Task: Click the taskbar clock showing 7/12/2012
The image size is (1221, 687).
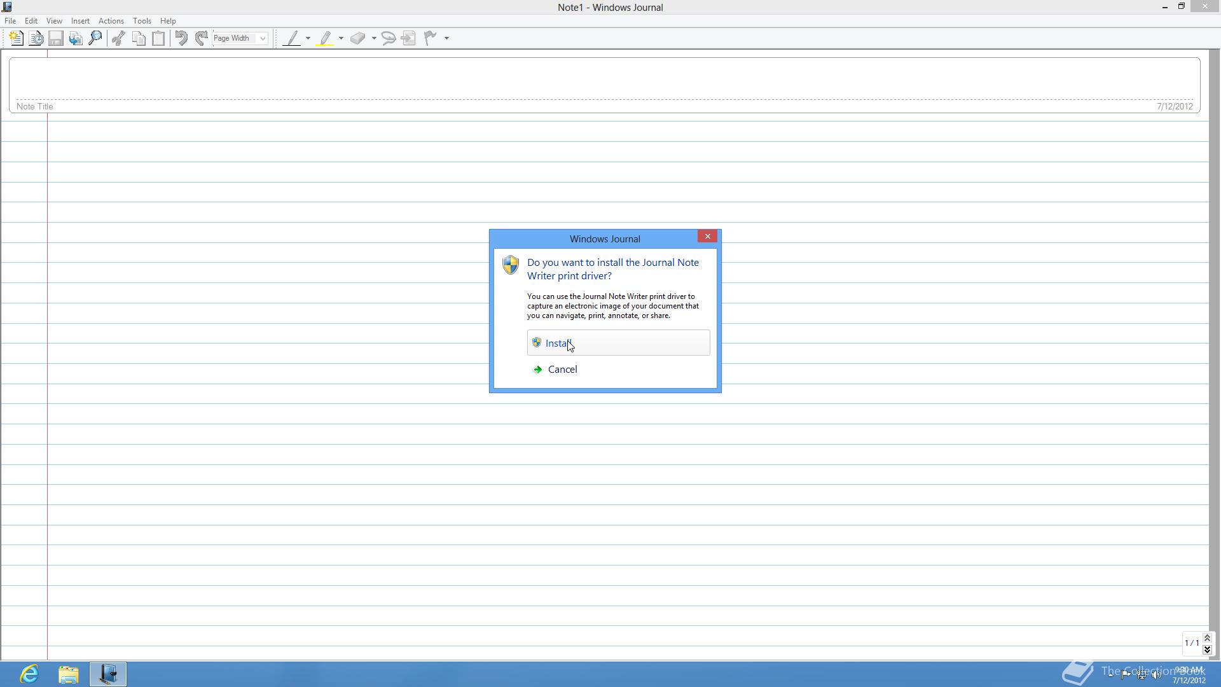Action: pyautogui.click(x=1189, y=675)
